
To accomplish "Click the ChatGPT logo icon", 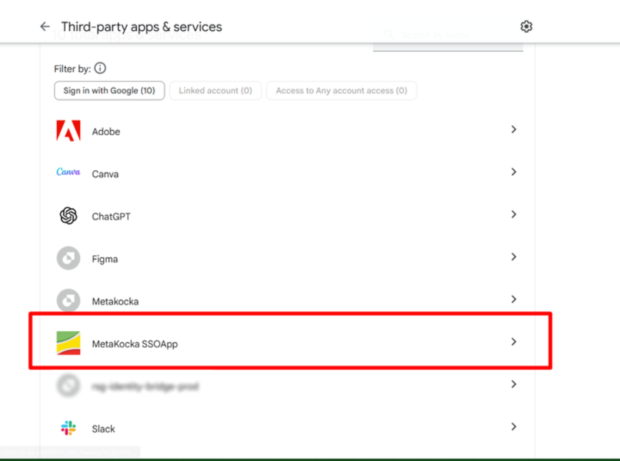I will coord(68,215).
